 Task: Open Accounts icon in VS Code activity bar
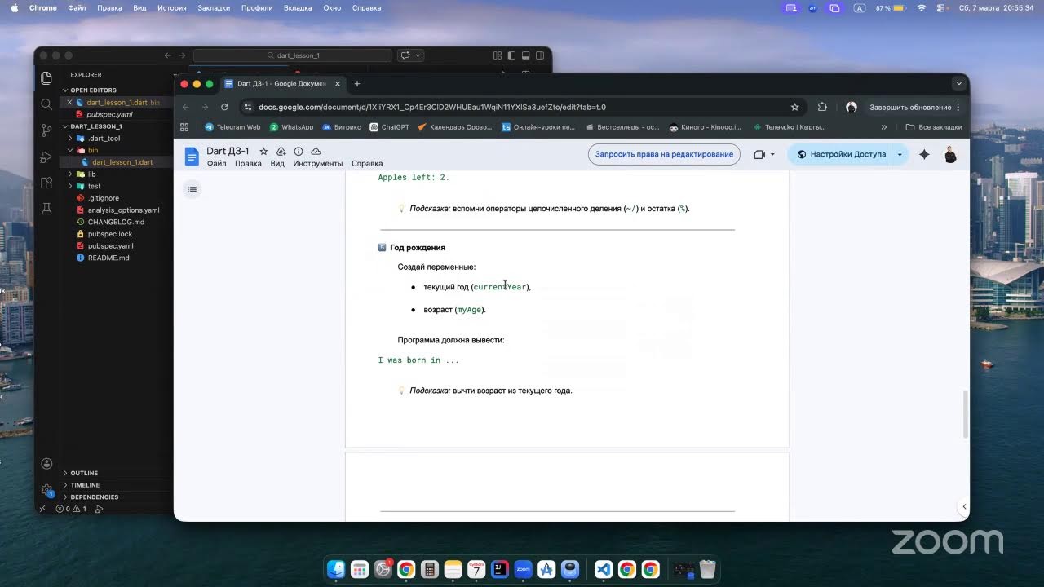tap(46, 464)
